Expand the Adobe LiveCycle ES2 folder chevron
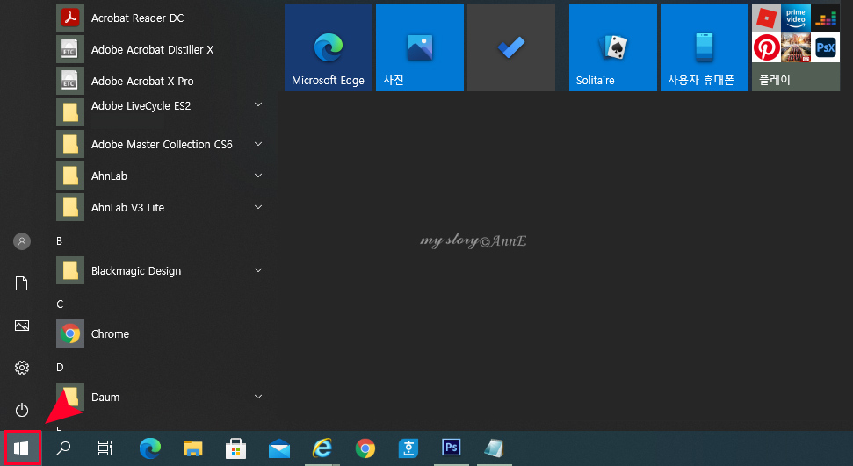Viewport: 853px width, 466px height. point(258,104)
